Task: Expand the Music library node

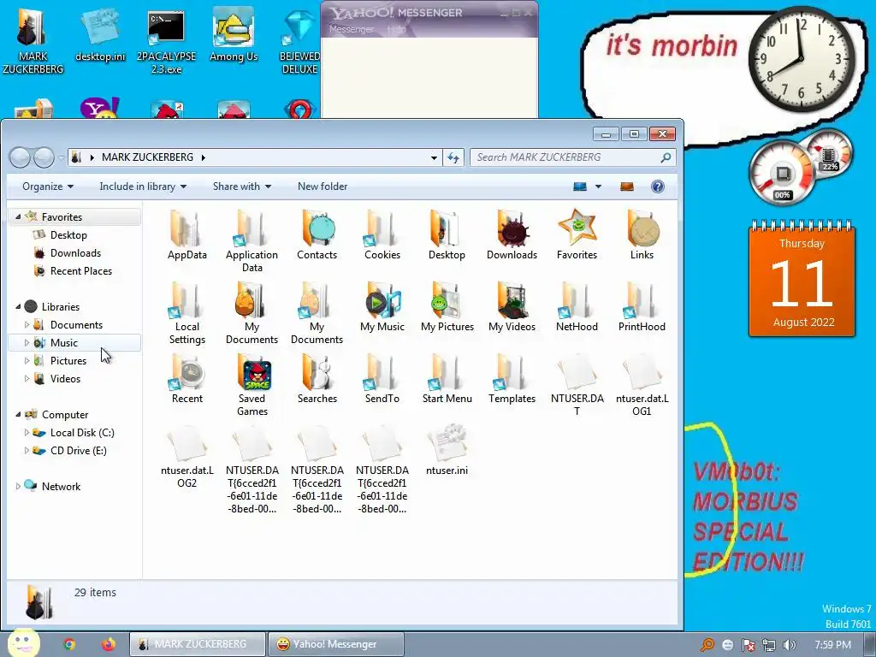Action: pos(27,342)
